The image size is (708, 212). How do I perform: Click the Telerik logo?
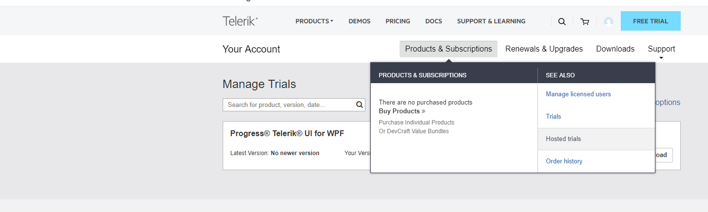click(240, 21)
